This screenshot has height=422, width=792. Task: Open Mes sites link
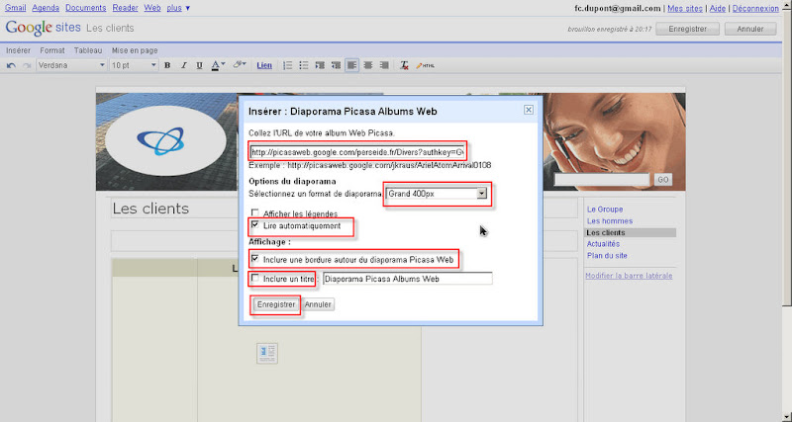pyautogui.click(x=685, y=9)
